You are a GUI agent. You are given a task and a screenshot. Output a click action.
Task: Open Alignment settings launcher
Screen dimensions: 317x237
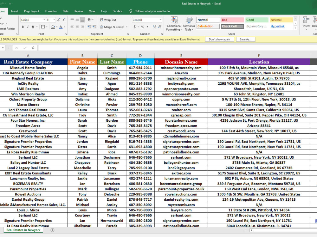128,34
